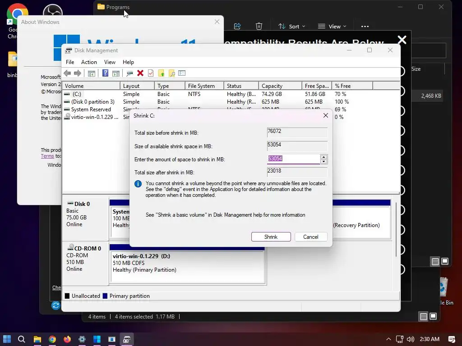Viewport: 462px width, 346px height.
Task: Sort by Layout column header
Action: pos(137,86)
